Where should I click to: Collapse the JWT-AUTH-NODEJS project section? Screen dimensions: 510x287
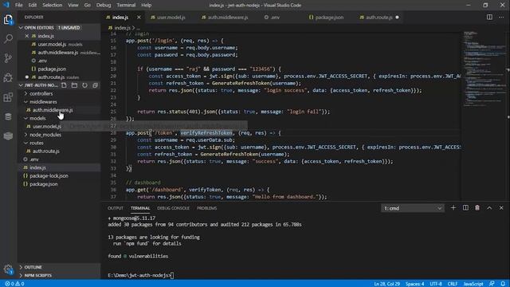pos(22,85)
